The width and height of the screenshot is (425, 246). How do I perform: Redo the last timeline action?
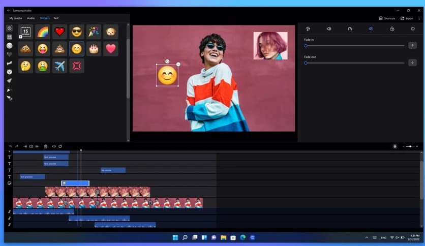[x=17, y=146]
